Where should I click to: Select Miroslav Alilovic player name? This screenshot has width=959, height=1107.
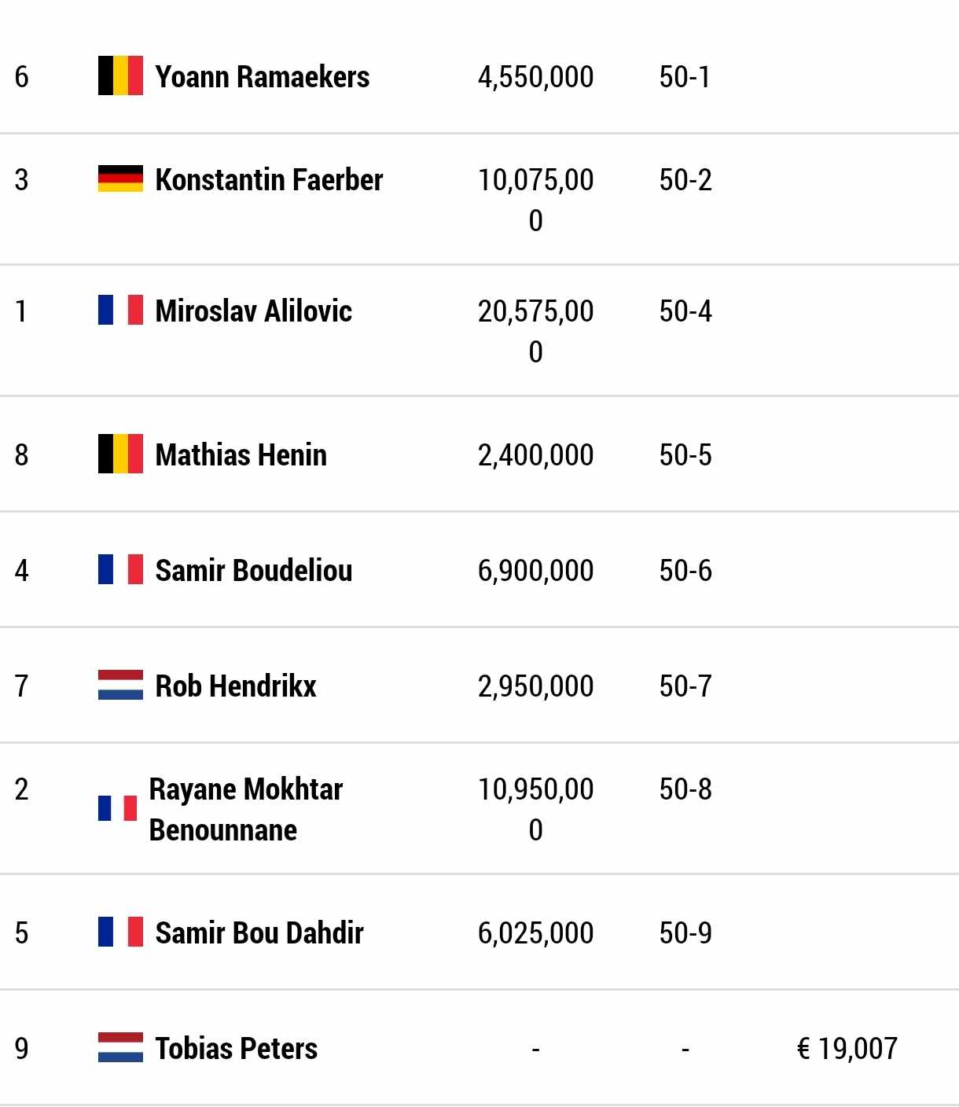click(x=253, y=311)
